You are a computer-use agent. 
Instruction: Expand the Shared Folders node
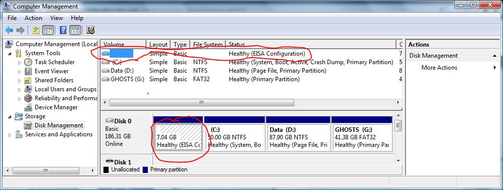pyautogui.click(x=19, y=80)
